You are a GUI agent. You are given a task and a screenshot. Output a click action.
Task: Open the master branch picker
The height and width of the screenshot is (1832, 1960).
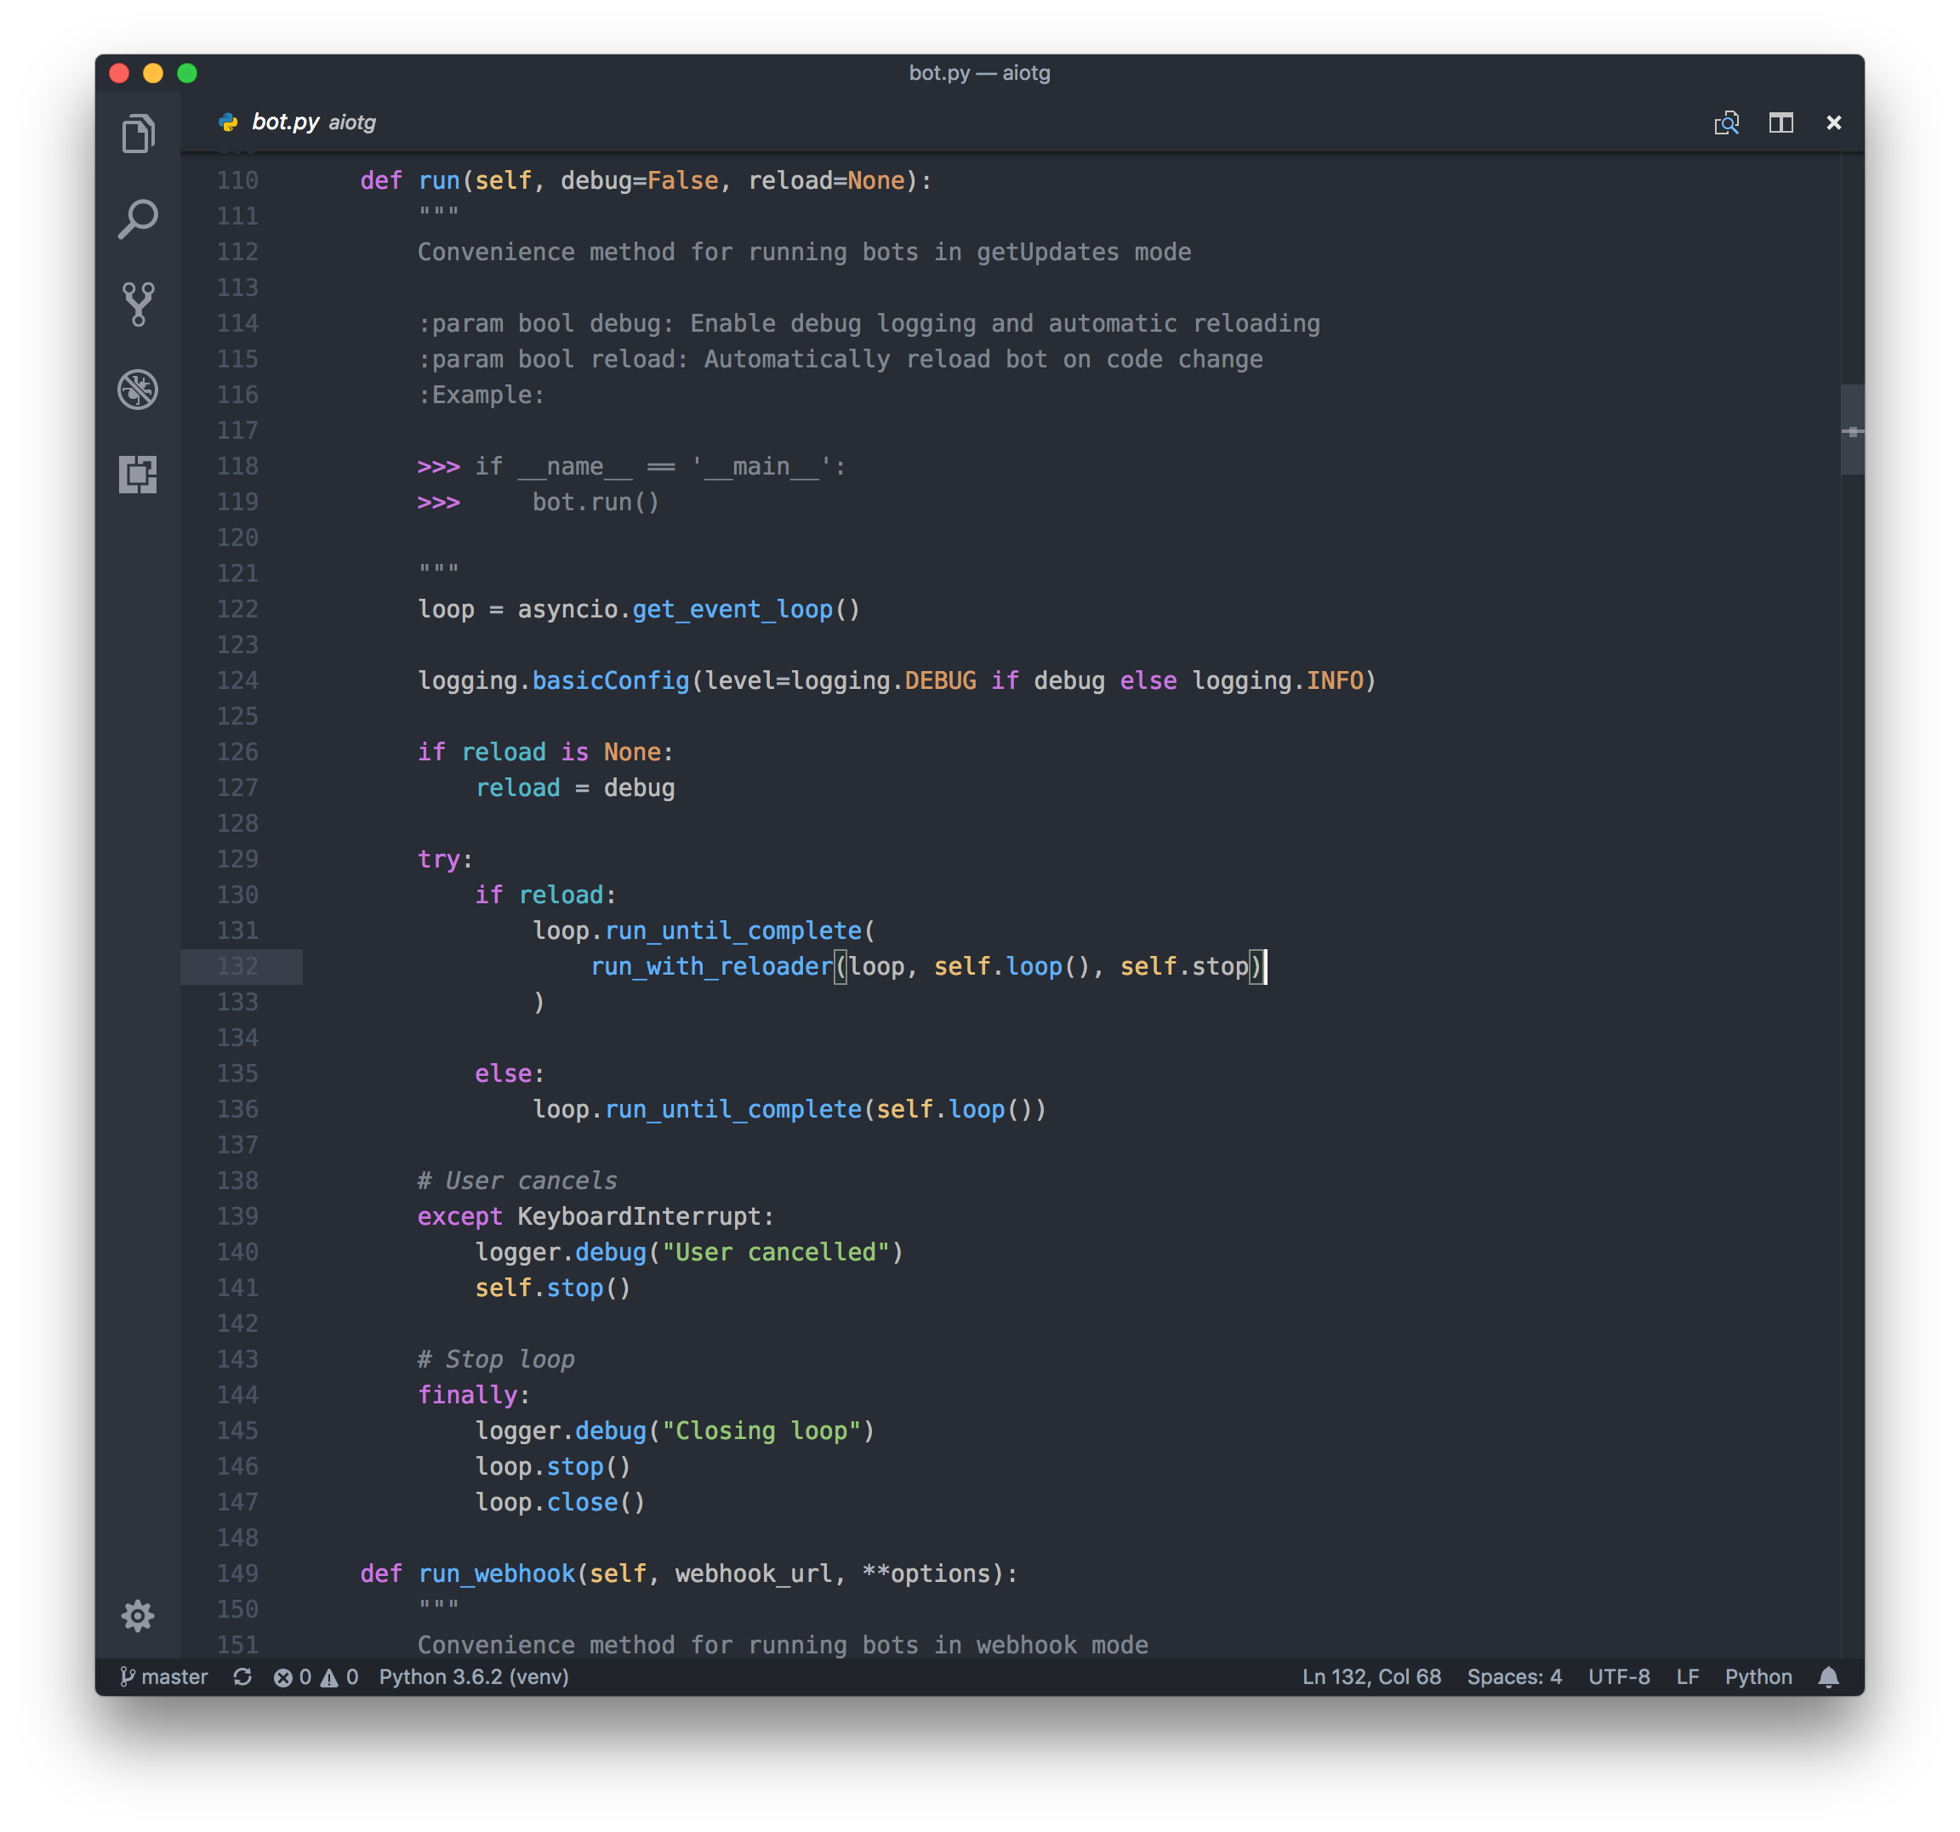[163, 1676]
